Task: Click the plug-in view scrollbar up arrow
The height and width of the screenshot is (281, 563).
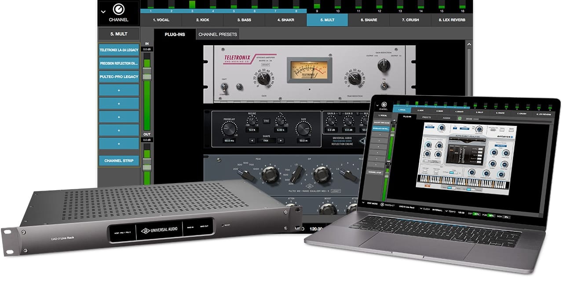Action: coord(469,45)
